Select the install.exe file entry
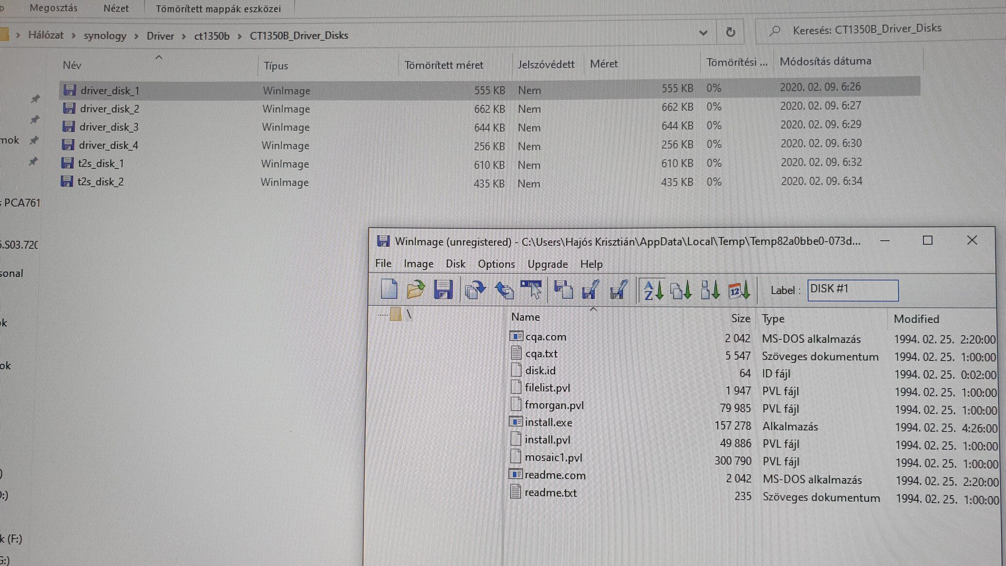 [548, 423]
